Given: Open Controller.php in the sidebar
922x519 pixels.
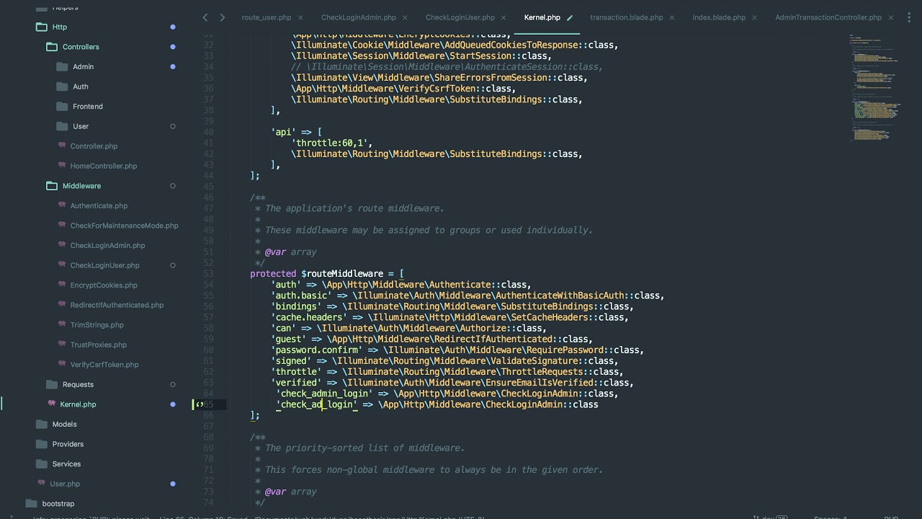Looking at the screenshot, I should 94,146.
